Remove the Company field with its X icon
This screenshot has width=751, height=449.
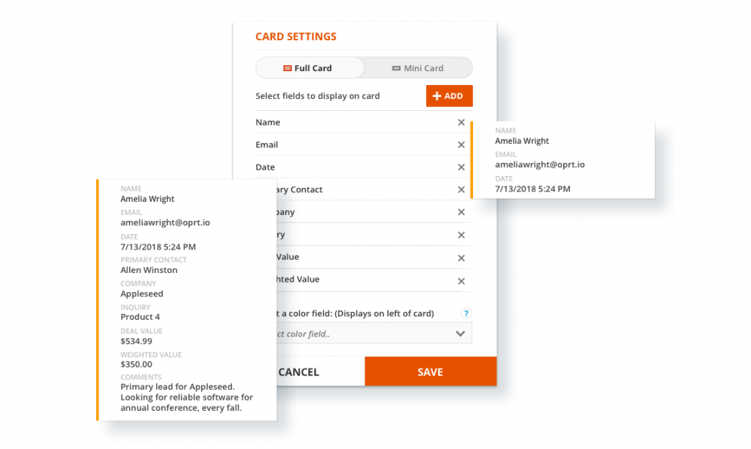[461, 212]
